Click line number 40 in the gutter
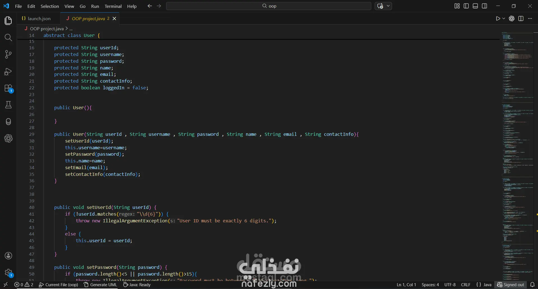The width and height of the screenshot is (538, 289). (32, 208)
